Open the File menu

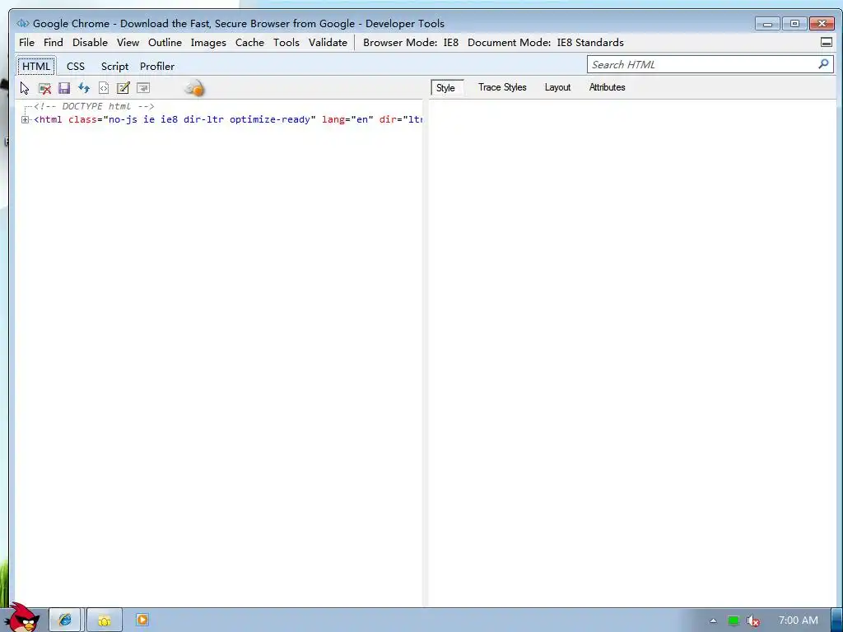pyautogui.click(x=26, y=43)
